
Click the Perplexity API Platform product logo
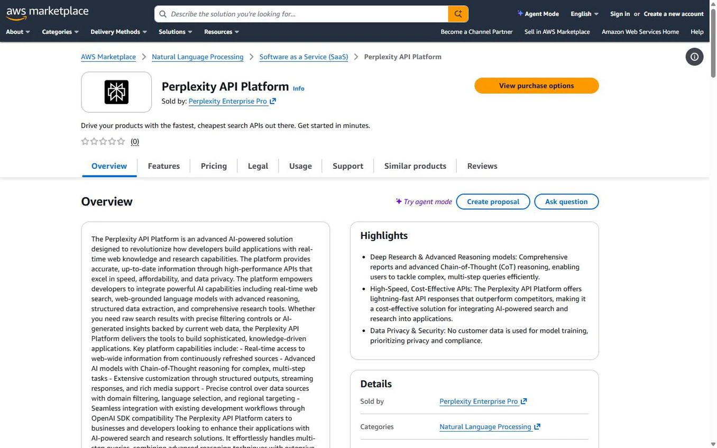click(x=116, y=92)
